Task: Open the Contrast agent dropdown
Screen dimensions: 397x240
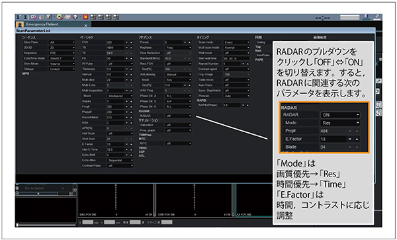Action: (x=236, y=69)
